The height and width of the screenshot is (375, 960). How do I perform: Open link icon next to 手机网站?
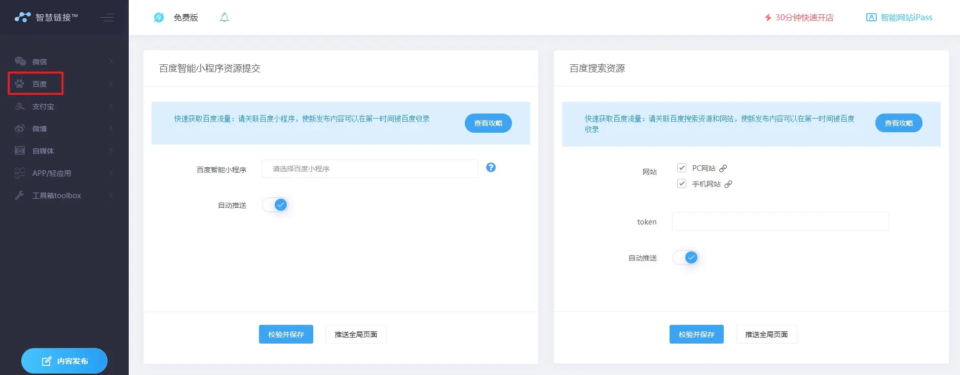click(x=728, y=184)
